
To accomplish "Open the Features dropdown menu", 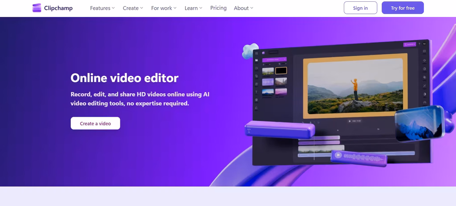I will pos(102,8).
